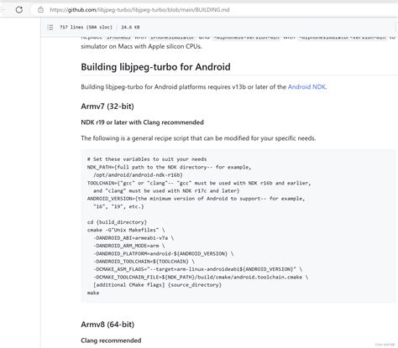Click the "Building libjpeg-turbo for Android" heading
The height and width of the screenshot is (348, 398).
(x=155, y=67)
